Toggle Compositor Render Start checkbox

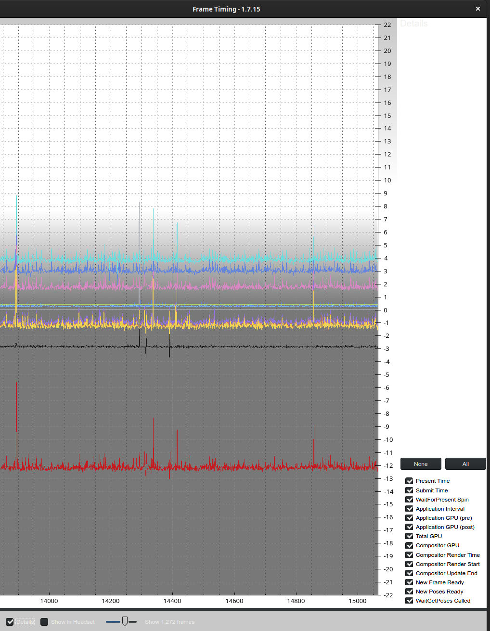[x=409, y=564]
